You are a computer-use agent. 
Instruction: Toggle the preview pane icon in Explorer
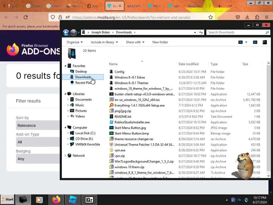coord(255,42)
